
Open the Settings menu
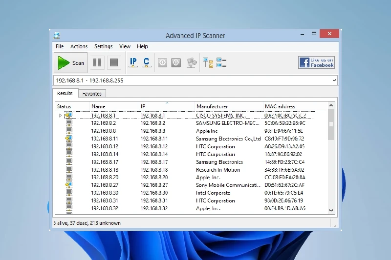(103, 46)
